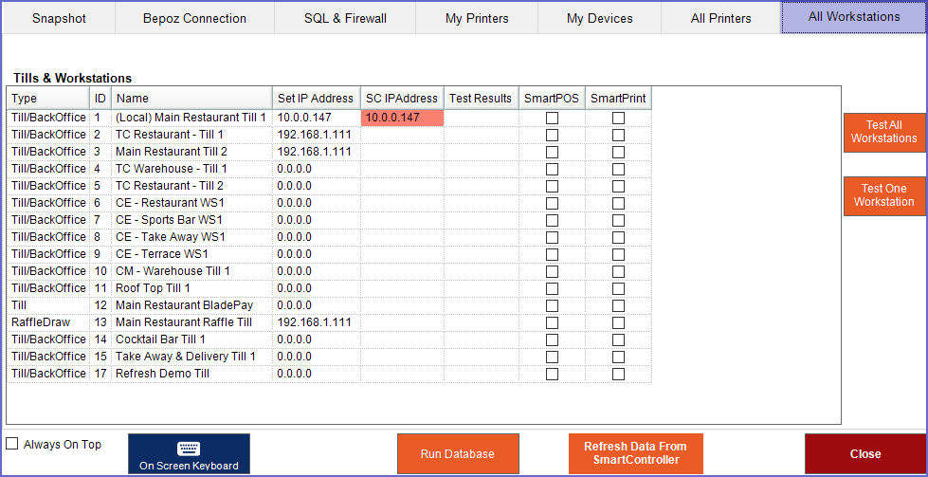The image size is (928, 477).
Task: Check SmartPrint for Cocktail Bar Till 1
Action: pyautogui.click(x=618, y=339)
